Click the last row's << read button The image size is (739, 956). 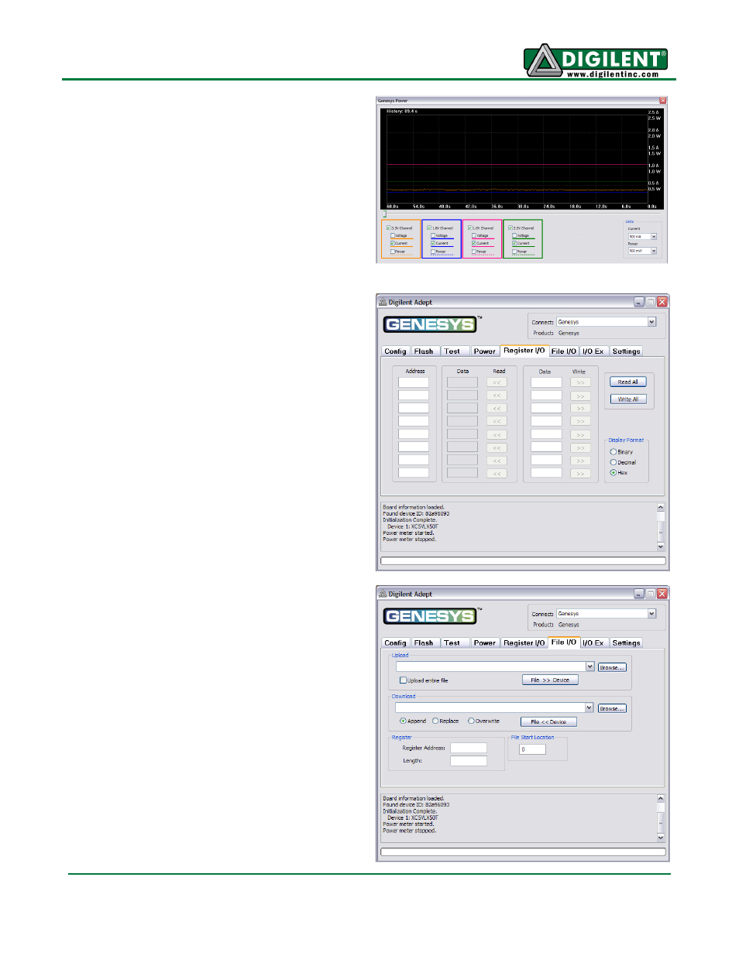(497, 473)
